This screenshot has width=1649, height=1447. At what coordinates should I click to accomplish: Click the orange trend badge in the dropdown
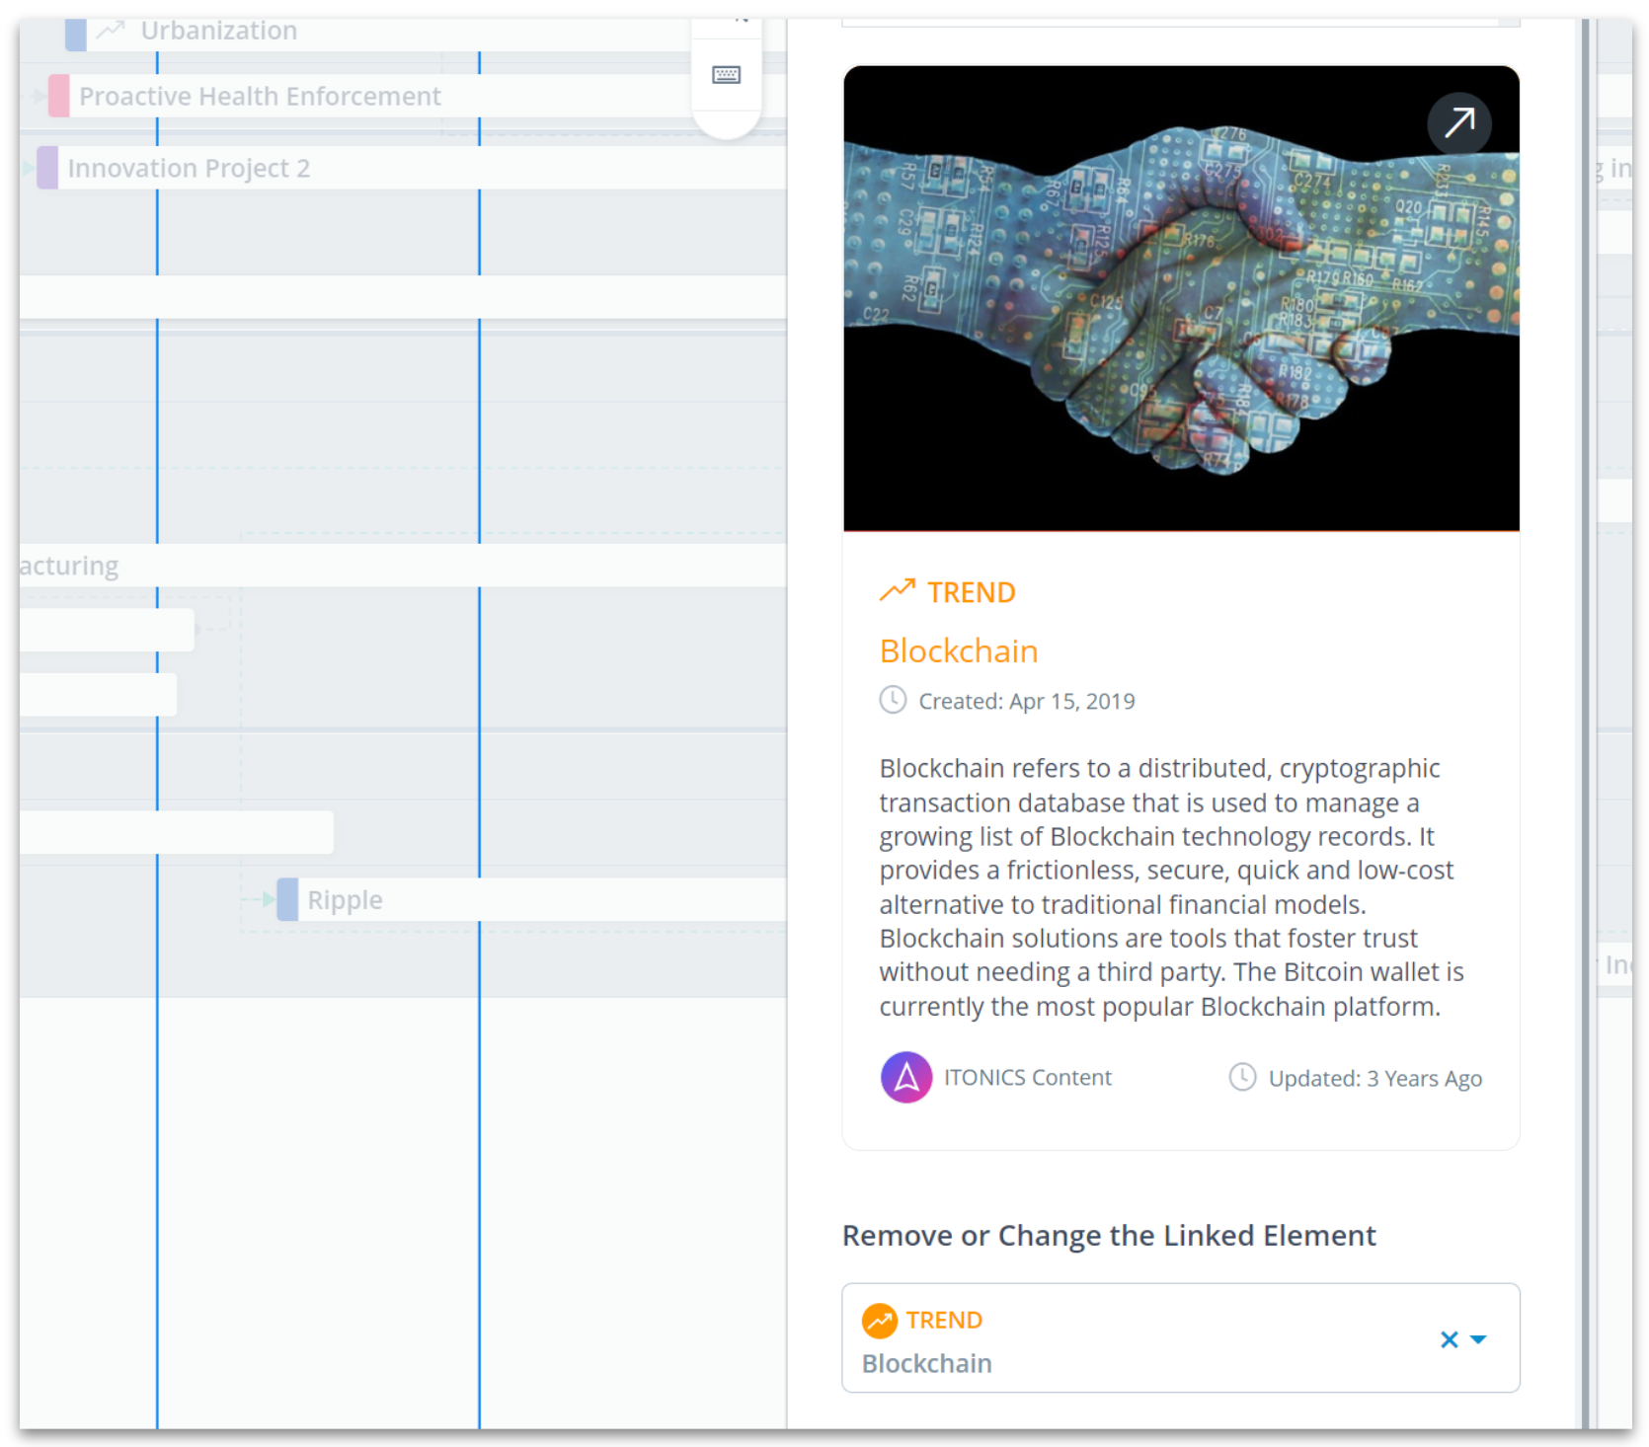(x=879, y=1320)
